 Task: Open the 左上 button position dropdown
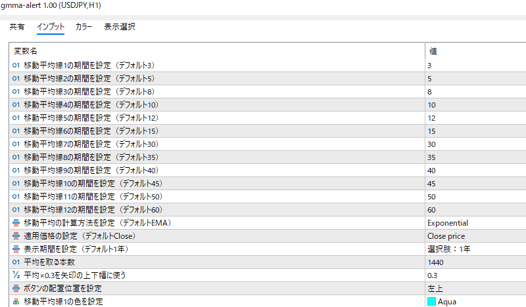tap(473, 288)
